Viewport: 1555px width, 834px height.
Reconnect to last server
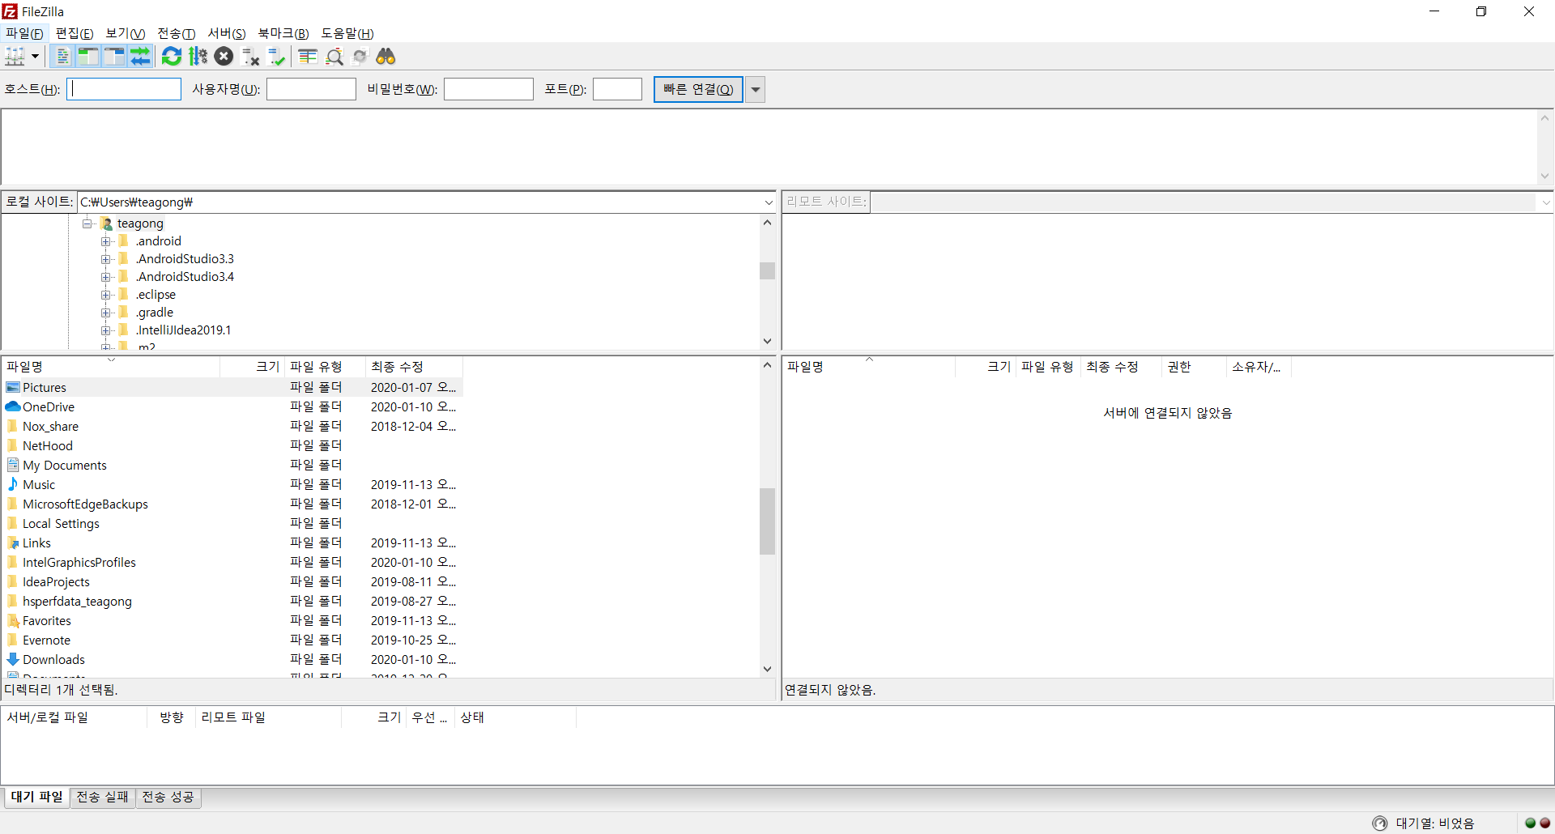(x=277, y=57)
